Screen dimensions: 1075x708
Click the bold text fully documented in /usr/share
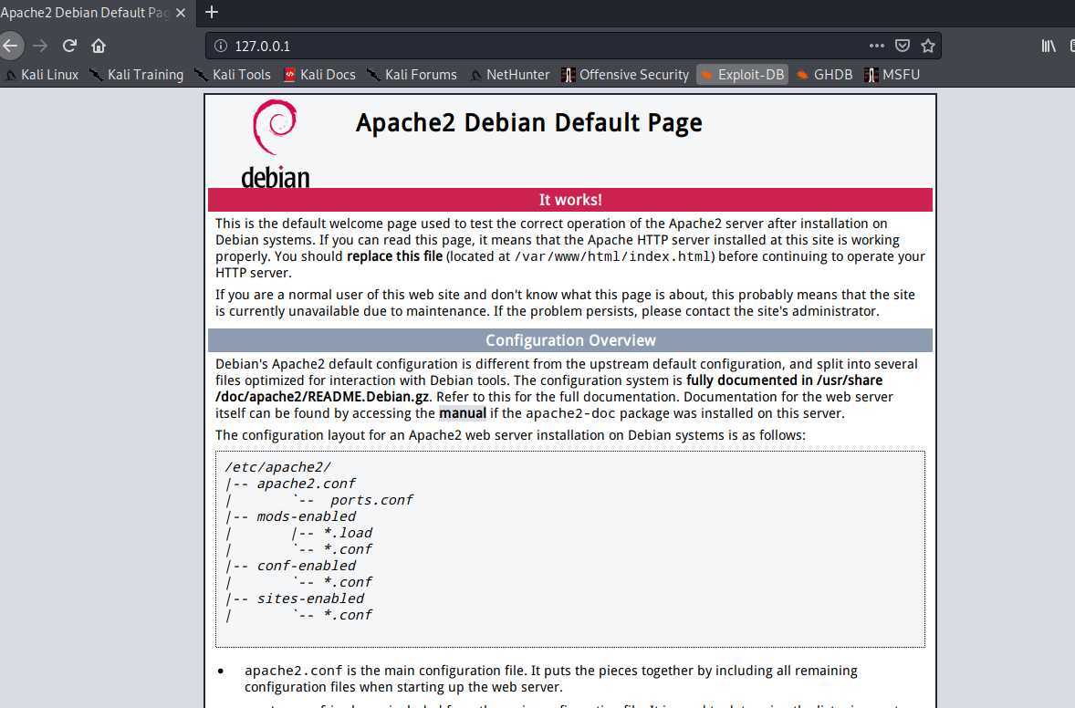click(784, 380)
